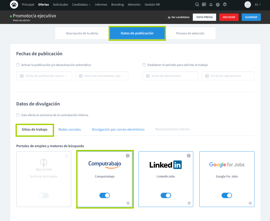Image resolution: width=270 pixels, height=221 pixels.
Task: Click the GUARDAR button
Action: (251, 17)
